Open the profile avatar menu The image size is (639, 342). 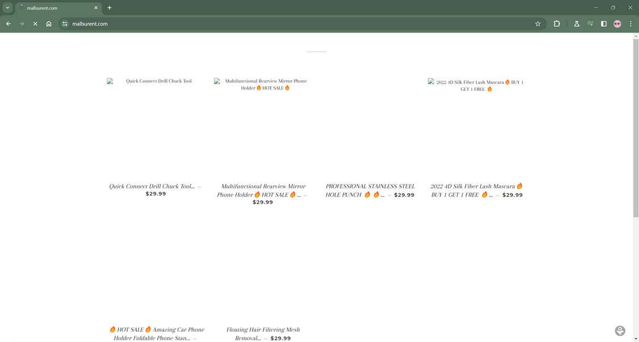[617, 24]
